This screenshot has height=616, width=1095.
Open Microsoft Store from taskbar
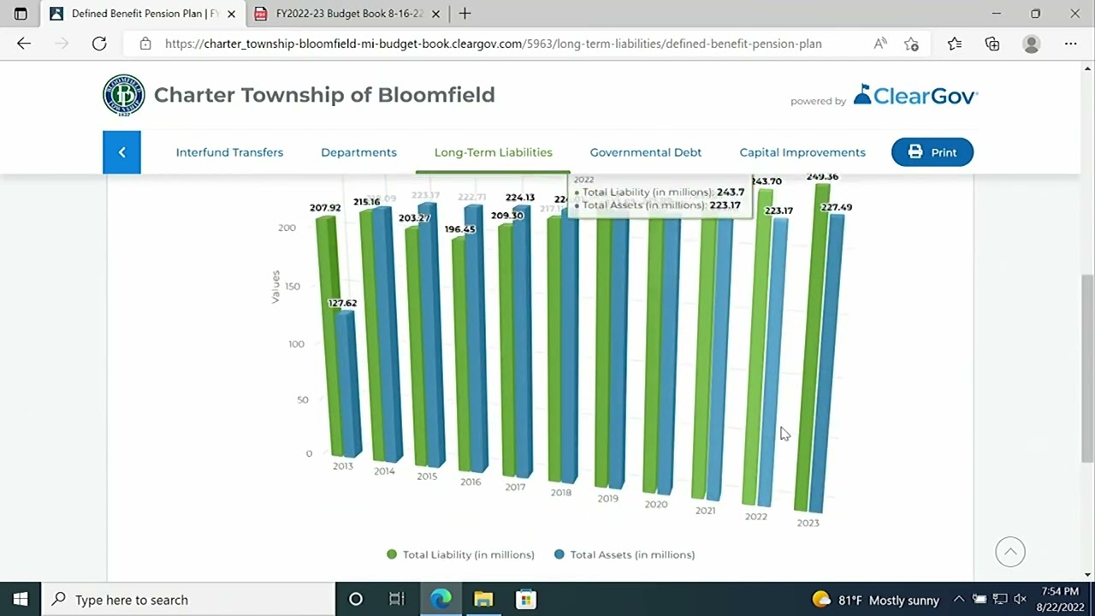(525, 600)
